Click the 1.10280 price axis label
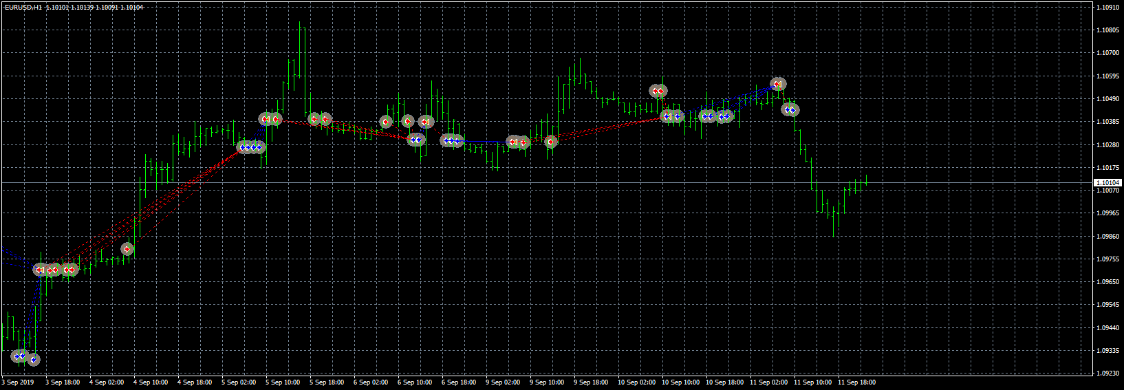Image resolution: width=1124 pixels, height=390 pixels. click(x=1107, y=144)
